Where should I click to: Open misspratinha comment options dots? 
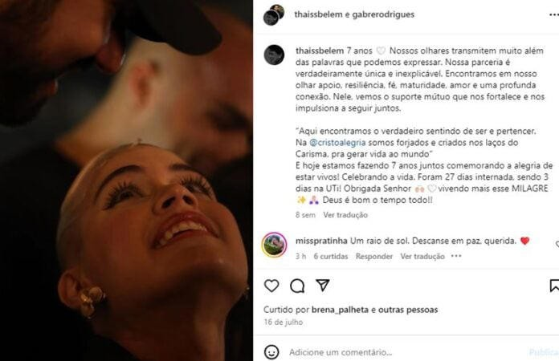(x=456, y=256)
